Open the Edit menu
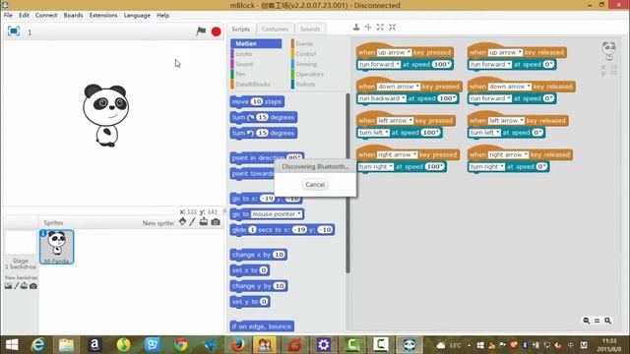Image resolution: width=630 pixels, height=354 pixels. 24,16
